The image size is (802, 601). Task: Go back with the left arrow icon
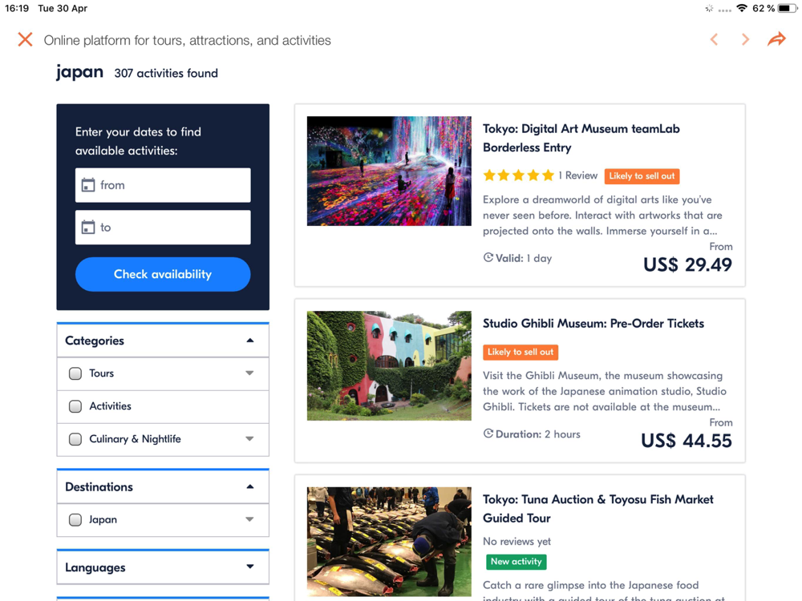click(714, 39)
